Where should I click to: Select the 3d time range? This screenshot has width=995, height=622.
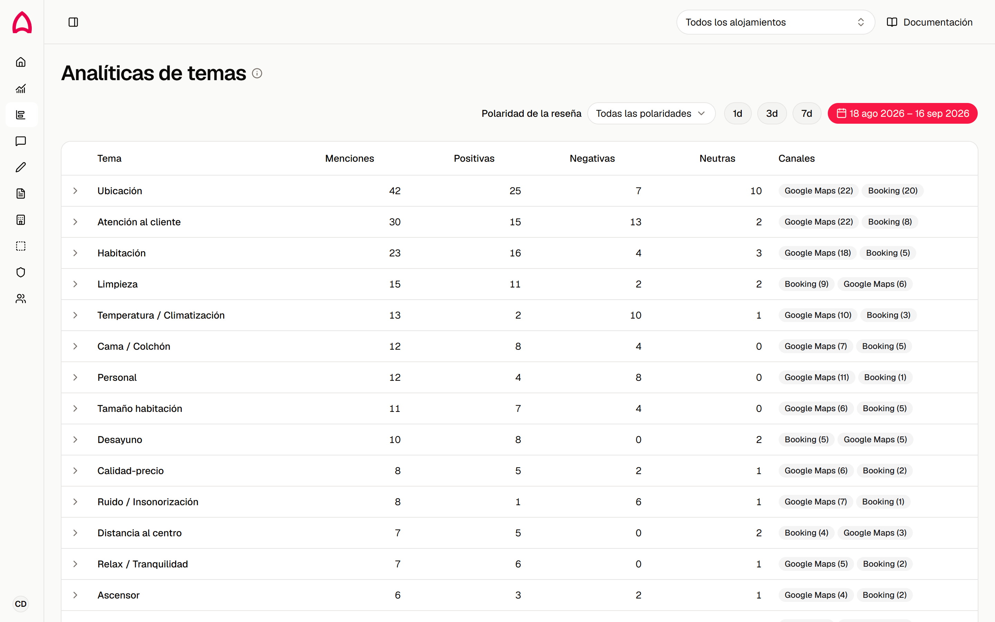(x=772, y=114)
